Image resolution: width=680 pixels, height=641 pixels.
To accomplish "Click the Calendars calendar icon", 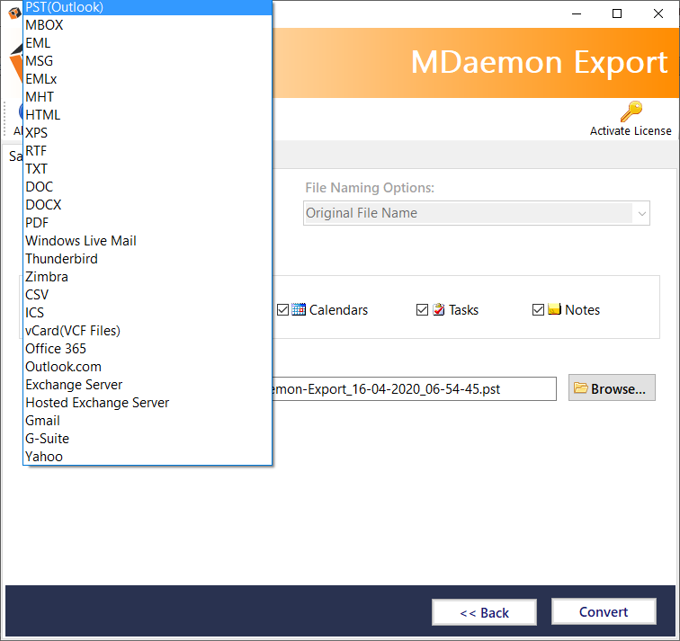I will click(299, 309).
